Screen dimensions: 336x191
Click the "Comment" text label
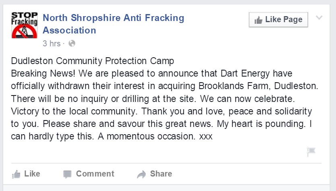(x=95, y=174)
